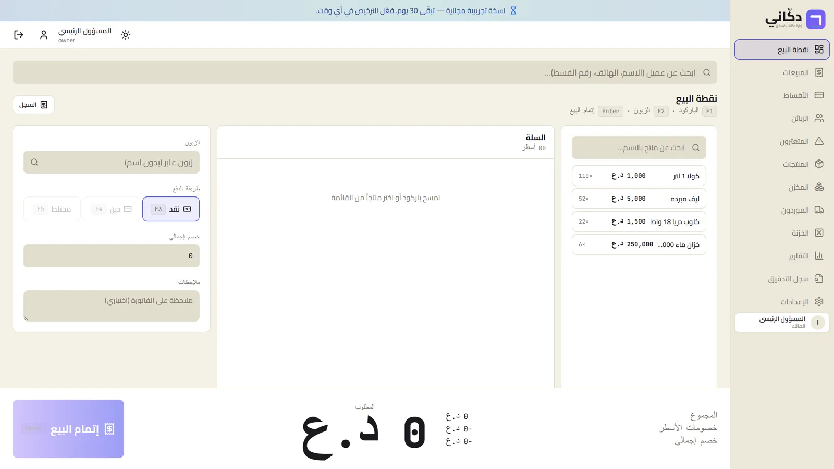Click the التقارير chart icon
834x469 pixels.
[819, 256]
